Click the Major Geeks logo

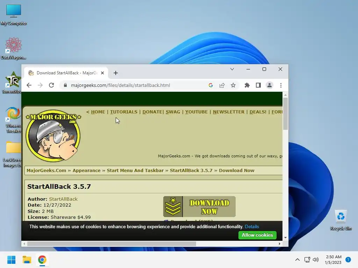[x=53, y=135]
